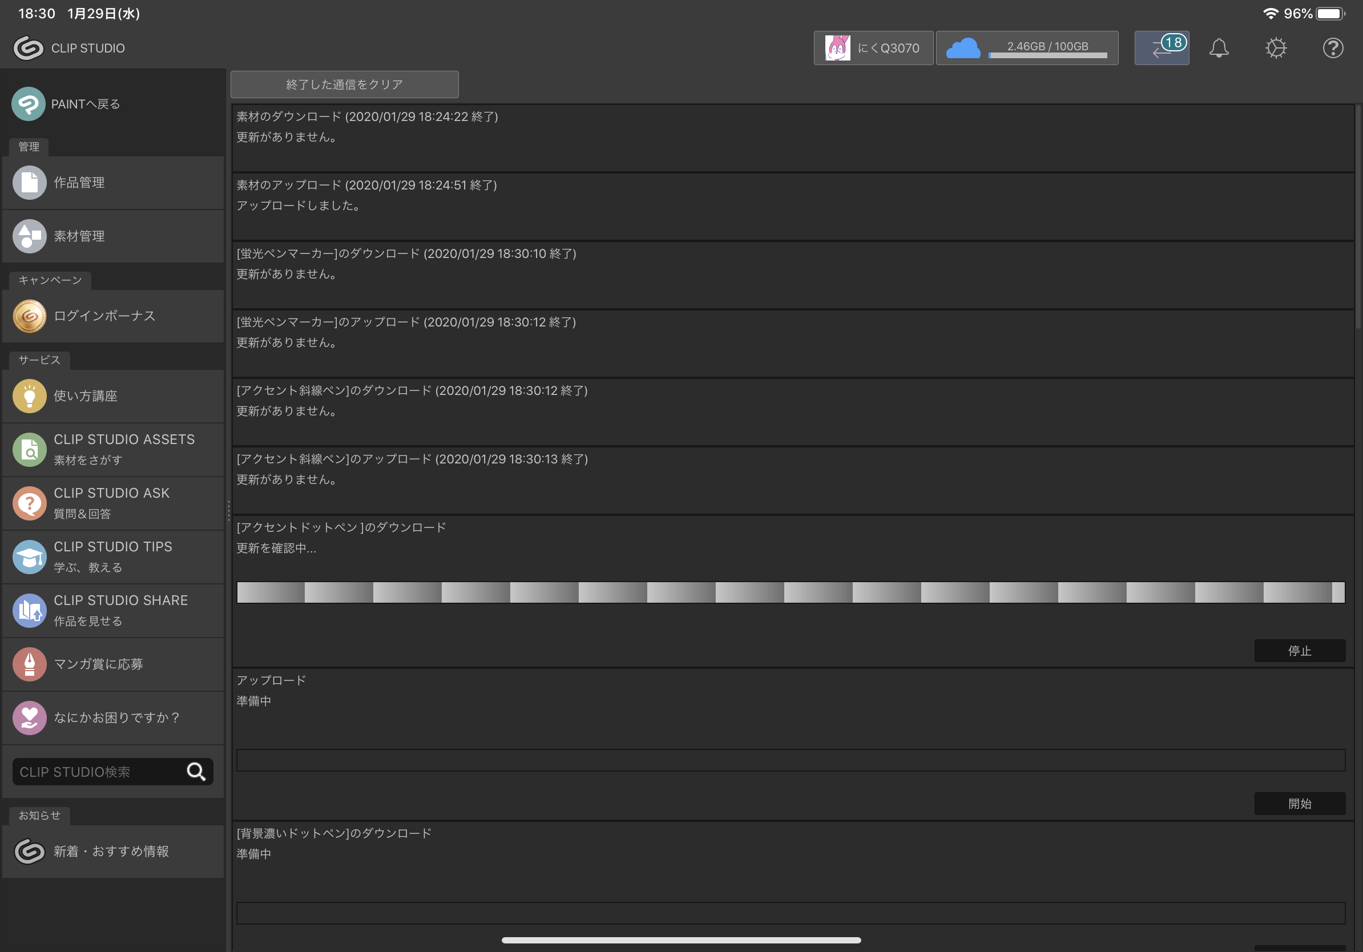The width and height of the screenshot is (1363, 952).
Task: Select the 素材のダウンロード 18:24:22 log entry
Action: pyautogui.click(x=792, y=139)
